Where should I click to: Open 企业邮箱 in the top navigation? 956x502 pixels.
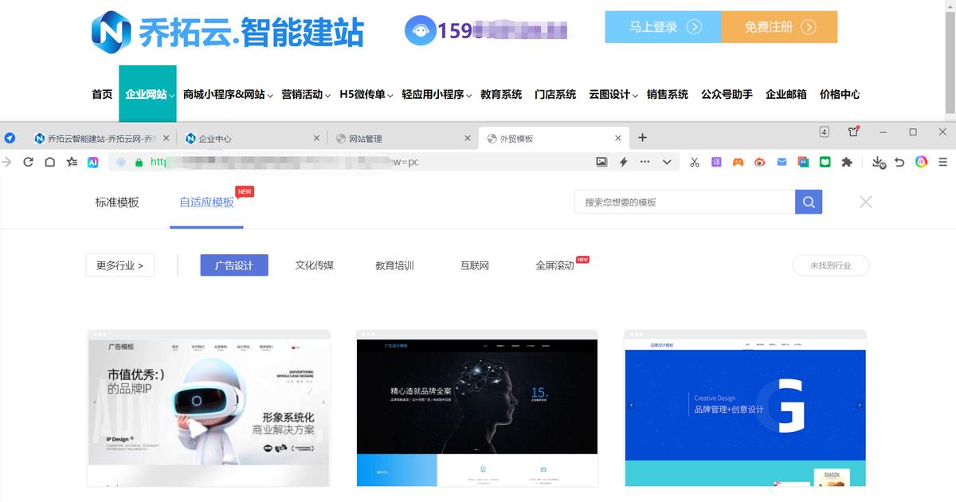pyautogui.click(x=786, y=94)
